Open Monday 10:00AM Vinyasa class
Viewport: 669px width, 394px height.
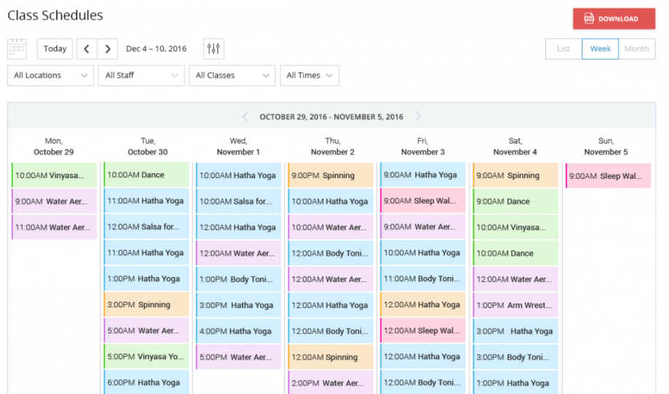pos(55,175)
